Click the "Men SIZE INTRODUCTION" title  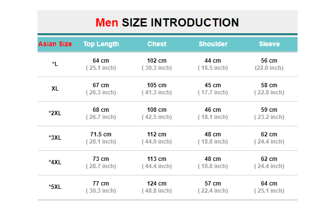coord(167,23)
